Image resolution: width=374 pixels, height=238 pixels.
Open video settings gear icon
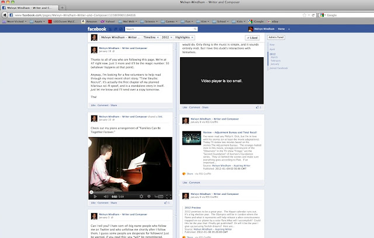pos(141,197)
